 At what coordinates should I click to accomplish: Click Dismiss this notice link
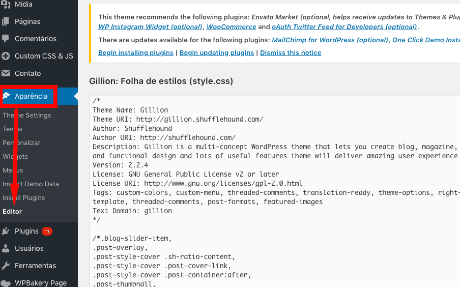point(291,53)
